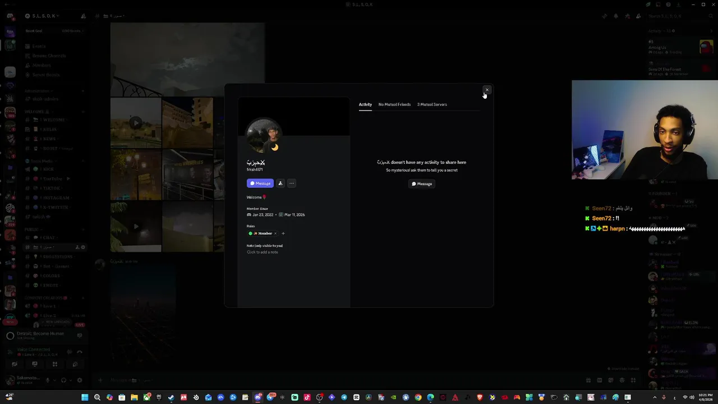Close the user profile popup
The width and height of the screenshot is (718, 404).
pos(487,90)
